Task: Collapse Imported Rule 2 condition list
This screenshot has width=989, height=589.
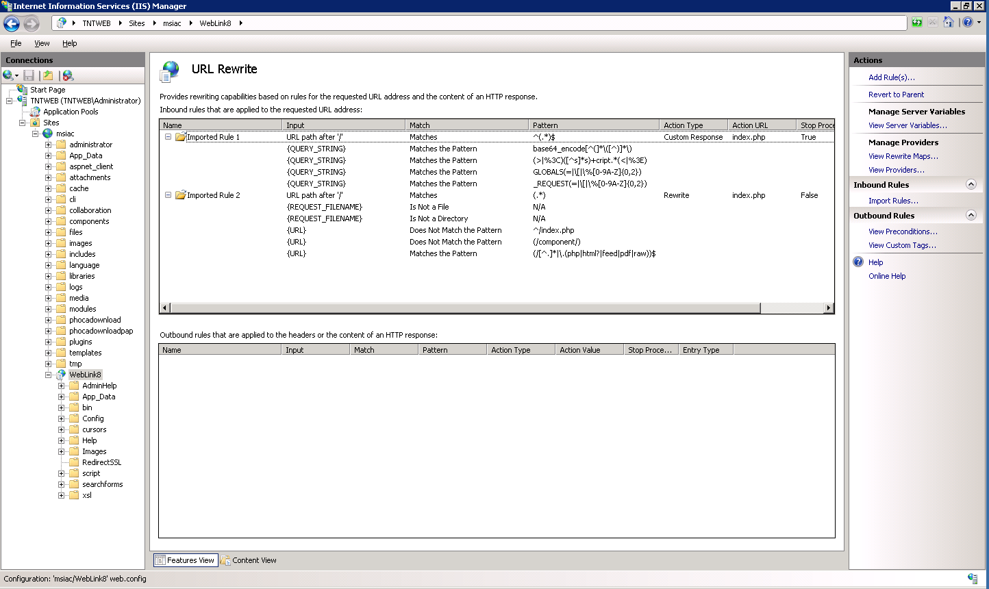Action: point(168,195)
